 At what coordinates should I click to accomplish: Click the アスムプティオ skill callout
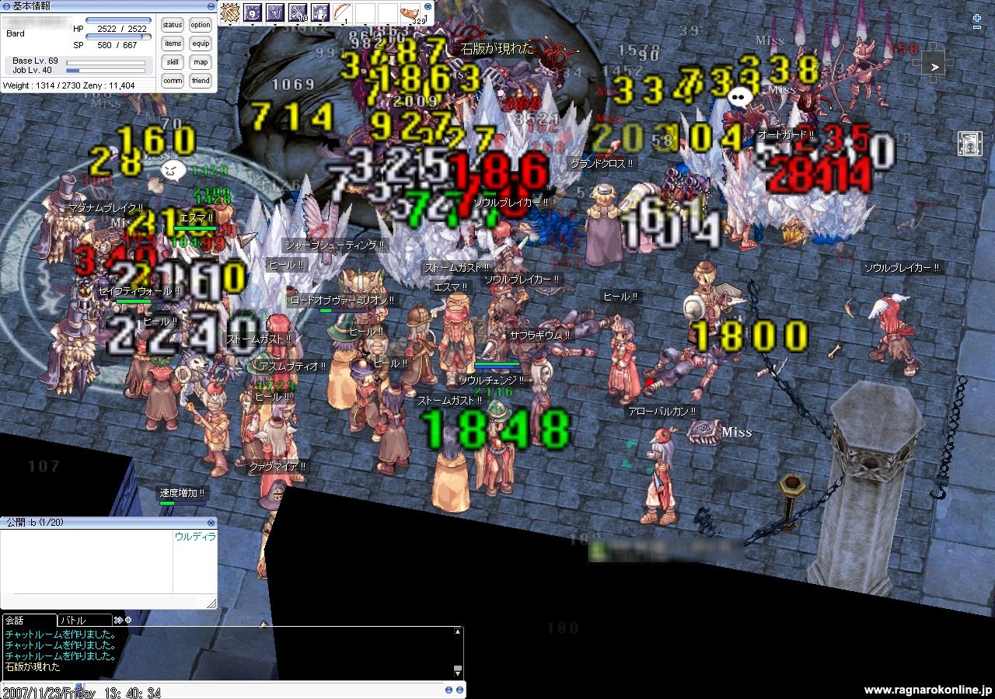click(293, 367)
